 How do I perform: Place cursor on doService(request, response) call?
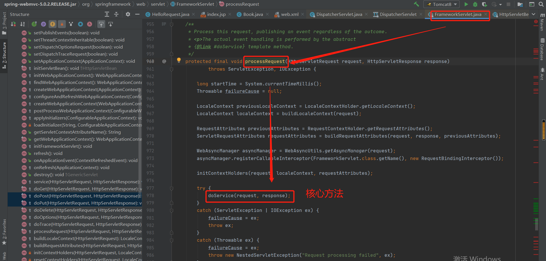[x=249, y=196]
